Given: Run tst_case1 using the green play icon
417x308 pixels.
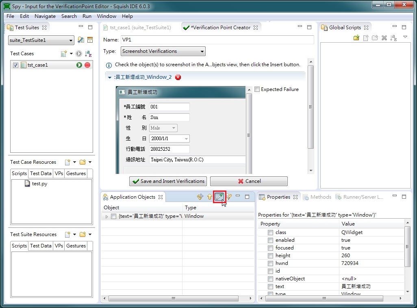Looking at the screenshot, I should point(80,65).
